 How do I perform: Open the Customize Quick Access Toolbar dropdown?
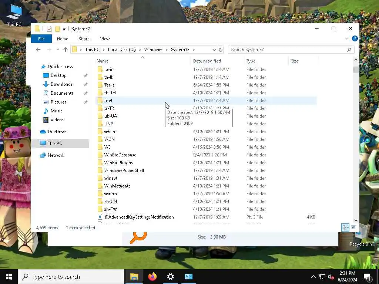pyautogui.click(x=64, y=29)
